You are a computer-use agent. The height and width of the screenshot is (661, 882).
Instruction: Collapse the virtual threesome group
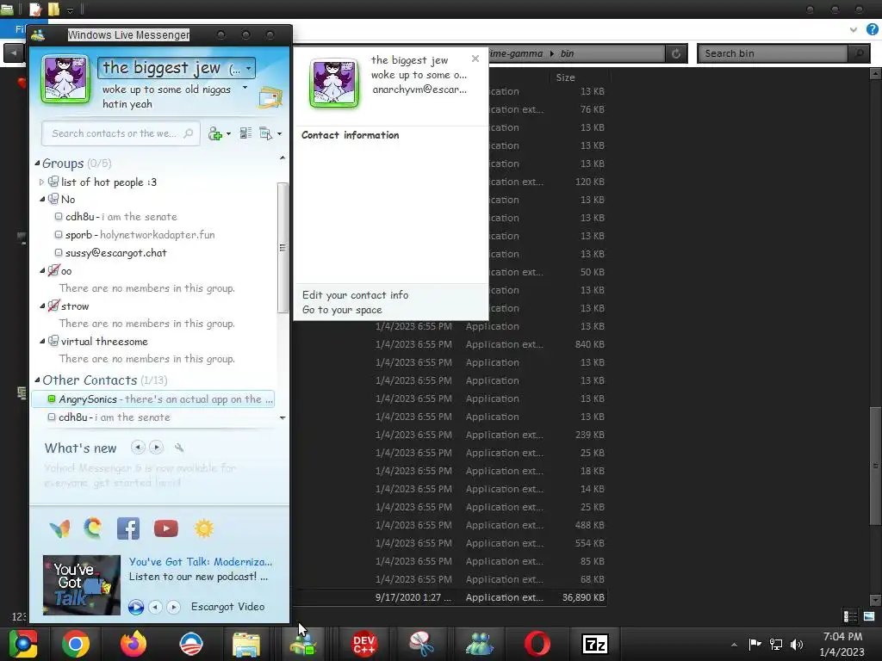tap(42, 341)
